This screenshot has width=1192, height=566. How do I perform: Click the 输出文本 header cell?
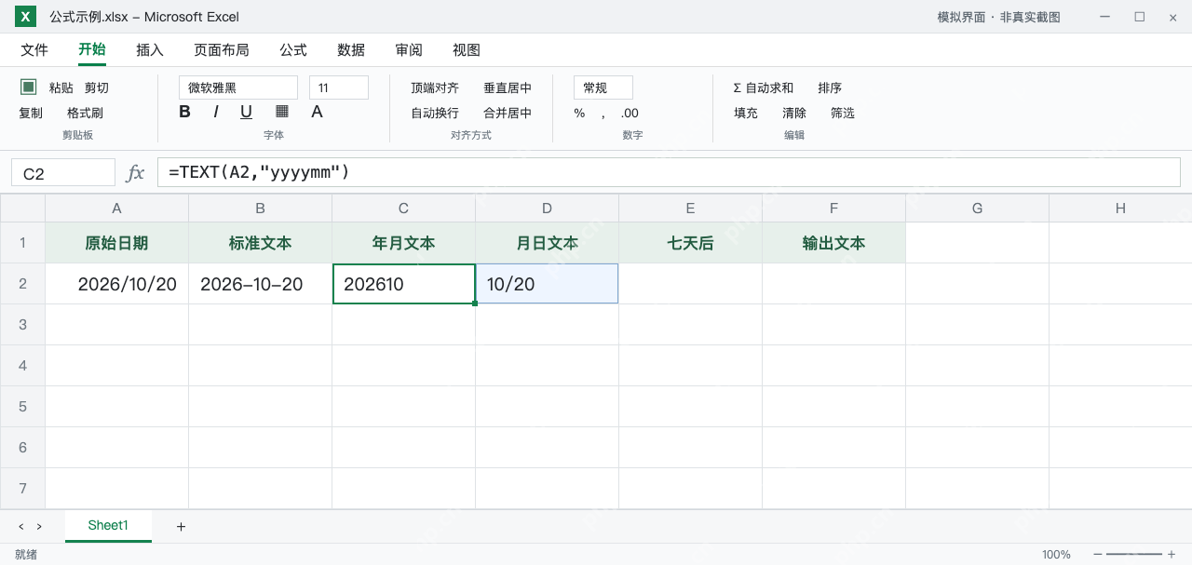click(x=833, y=243)
